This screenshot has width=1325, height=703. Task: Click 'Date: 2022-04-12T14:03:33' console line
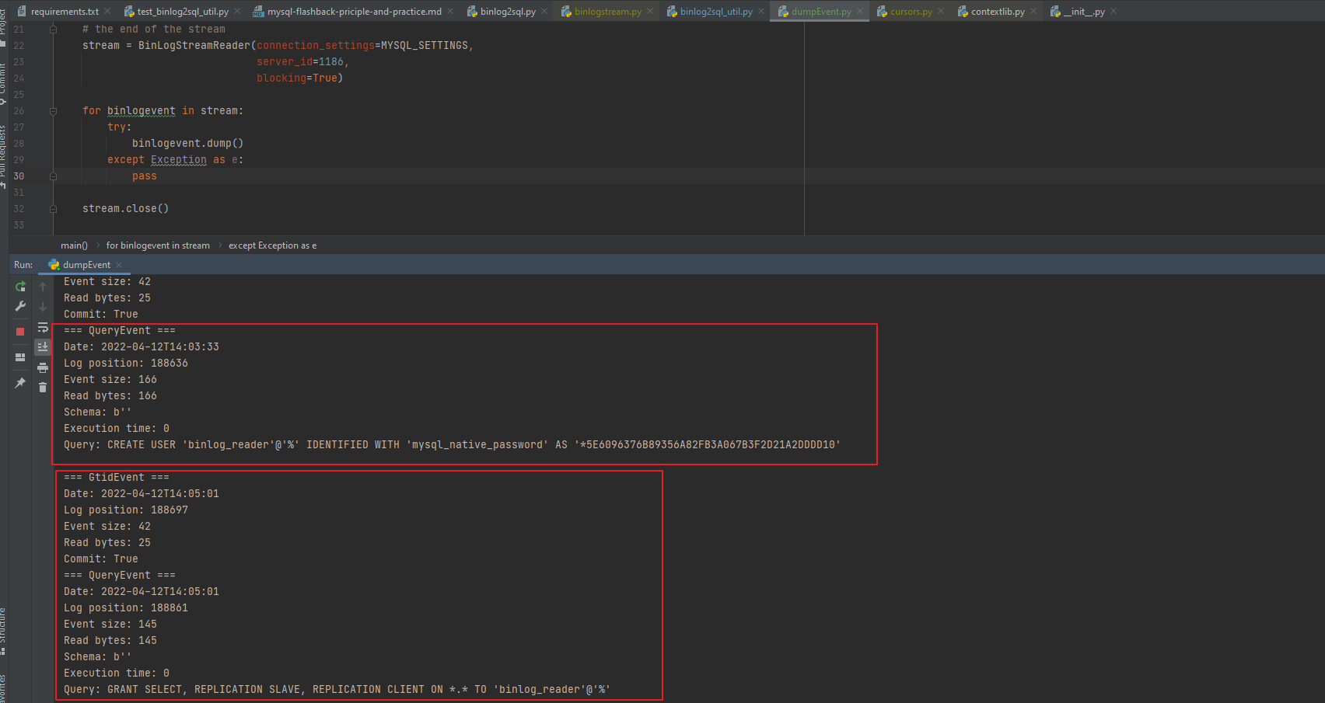pyautogui.click(x=142, y=347)
